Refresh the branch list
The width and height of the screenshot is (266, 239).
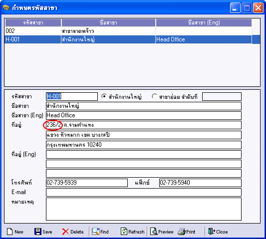132,232
